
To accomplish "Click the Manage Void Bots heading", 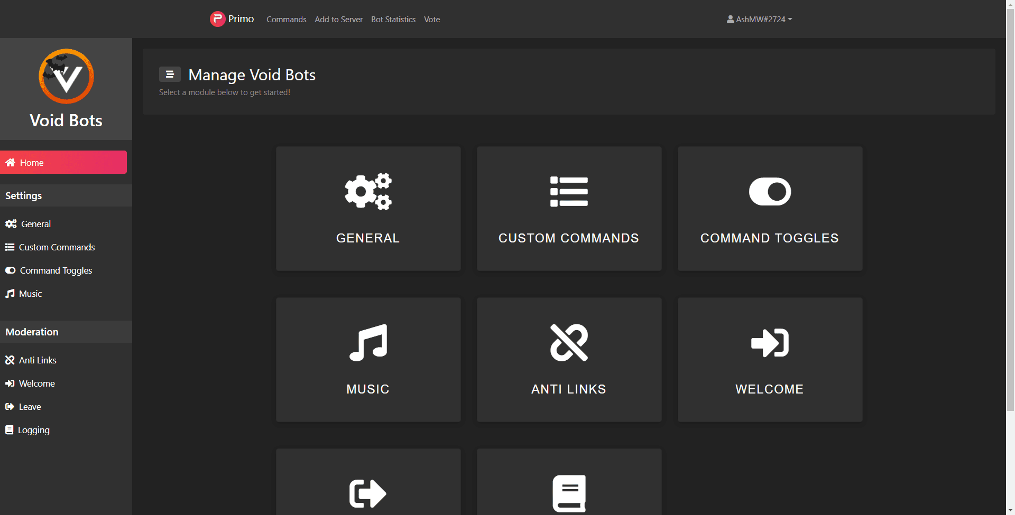I will [252, 75].
